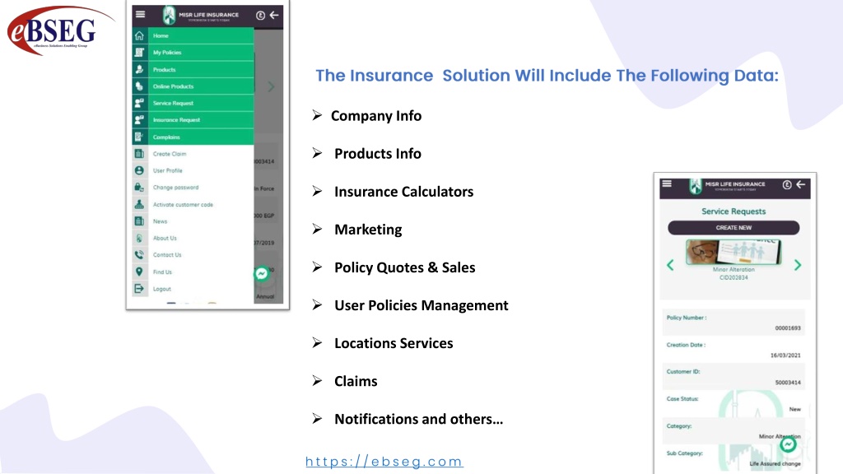
Task: Click the eBSEG logo
Action: (x=59, y=30)
